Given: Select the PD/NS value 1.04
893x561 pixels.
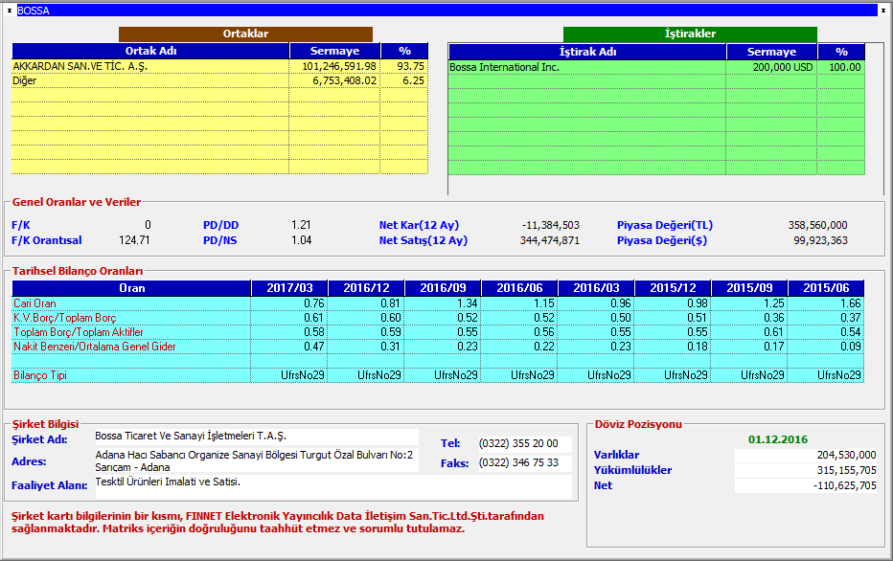Looking at the screenshot, I should [x=301, y=240].
